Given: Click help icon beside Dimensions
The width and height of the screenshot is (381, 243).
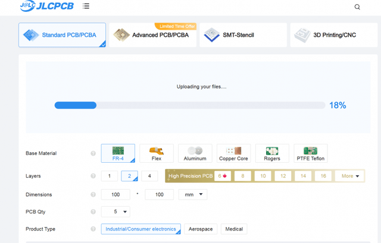Looking at the screenshot, I should point(93,195).
